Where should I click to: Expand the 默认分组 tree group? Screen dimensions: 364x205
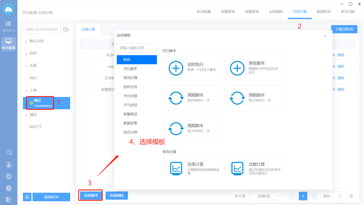(x=27, y=41)
